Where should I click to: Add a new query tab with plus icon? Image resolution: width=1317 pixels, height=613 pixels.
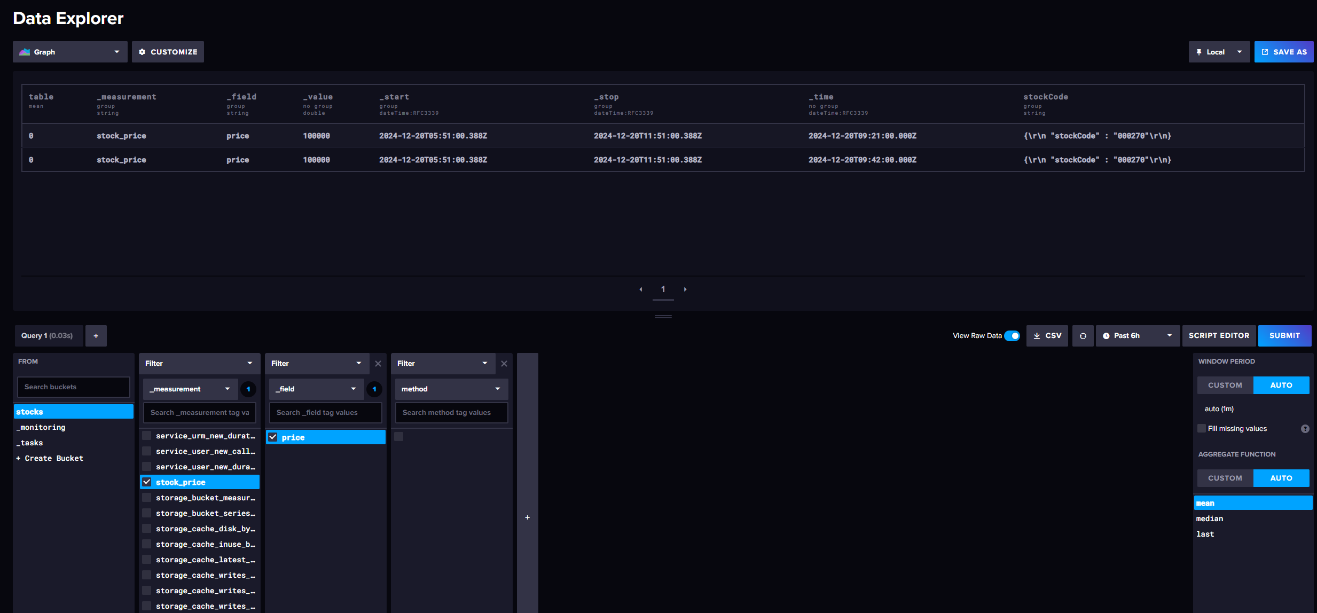pos(96,336)
